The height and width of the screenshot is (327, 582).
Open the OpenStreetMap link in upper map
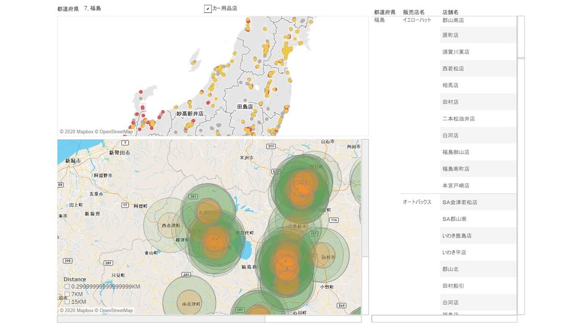115,132
